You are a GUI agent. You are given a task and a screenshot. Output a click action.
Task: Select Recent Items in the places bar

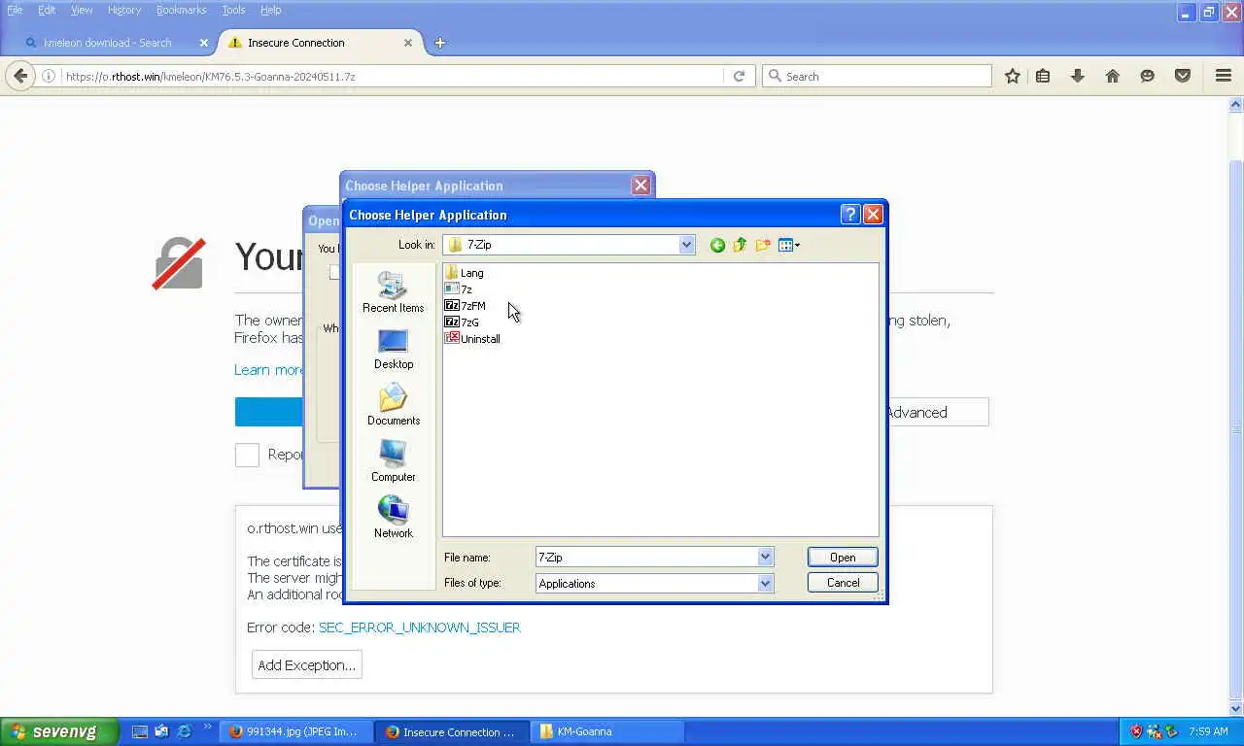point(393,292)
